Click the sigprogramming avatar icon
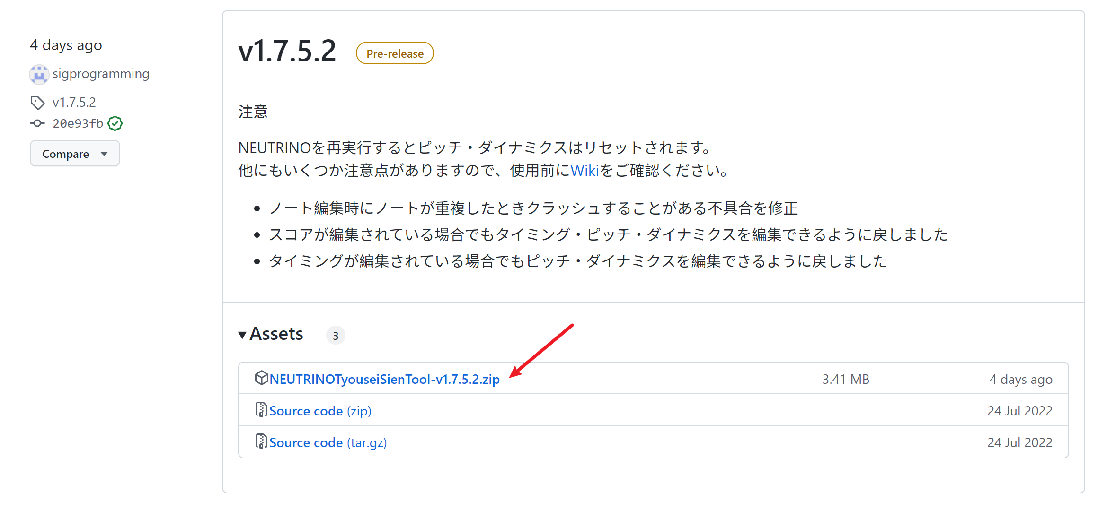1107x519 pixels. (39, 74)
